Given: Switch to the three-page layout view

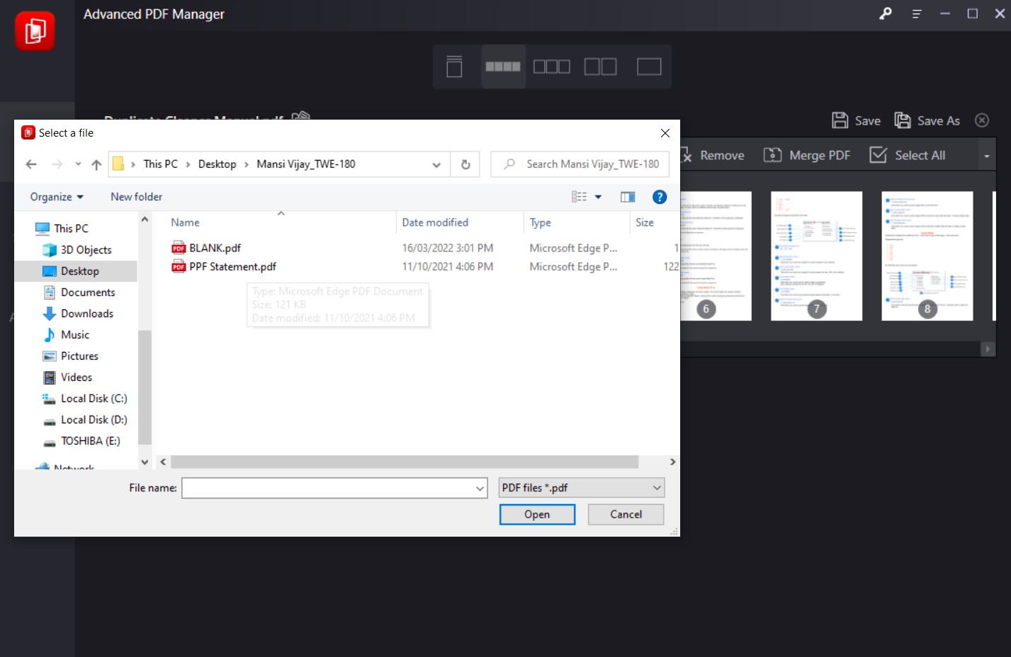Looking at the screenshot, I should [x=552, y=66].
